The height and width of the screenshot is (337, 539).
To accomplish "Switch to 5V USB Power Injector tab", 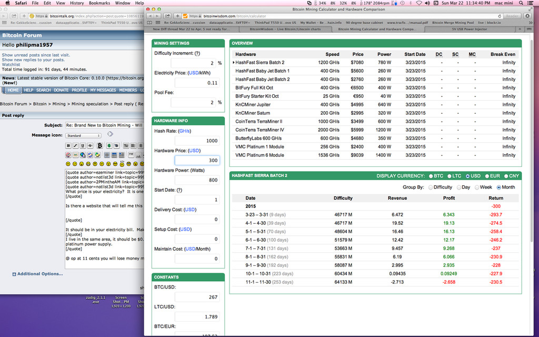I will [469, 29].
